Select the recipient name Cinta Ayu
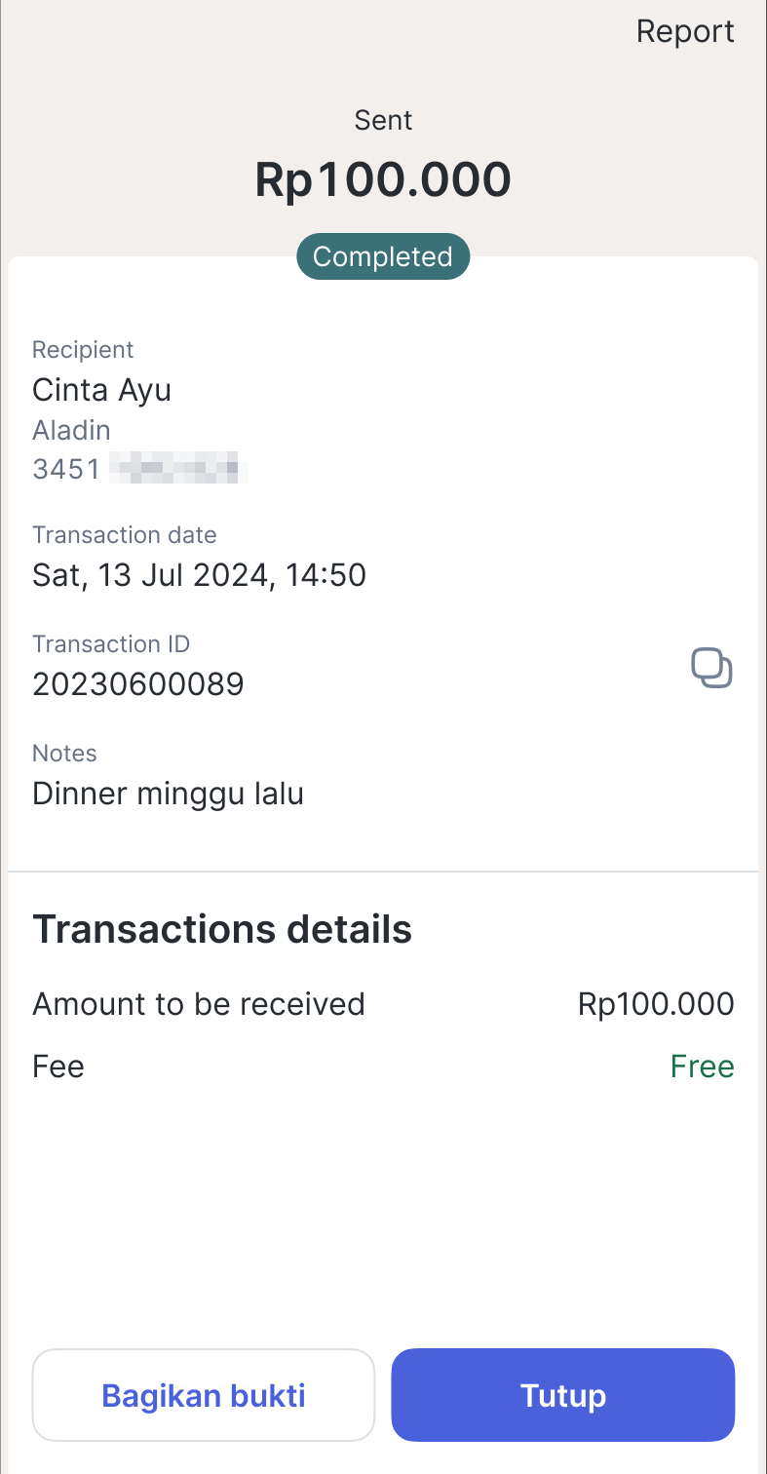Viewport: 767px width, 1474px height. pos(101,390)
